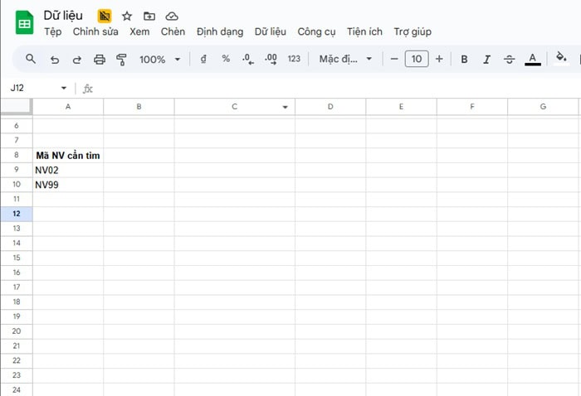Viewport: 581px width, 396px height.
Task: Toggle bold formatting
Action: pyautogui.click(x=464, y=59)
